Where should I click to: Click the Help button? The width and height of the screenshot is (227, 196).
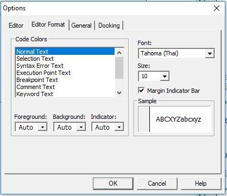point(201,184)
